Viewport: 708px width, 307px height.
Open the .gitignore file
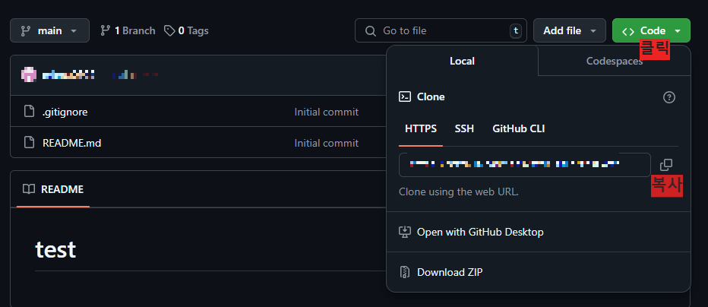65,112
